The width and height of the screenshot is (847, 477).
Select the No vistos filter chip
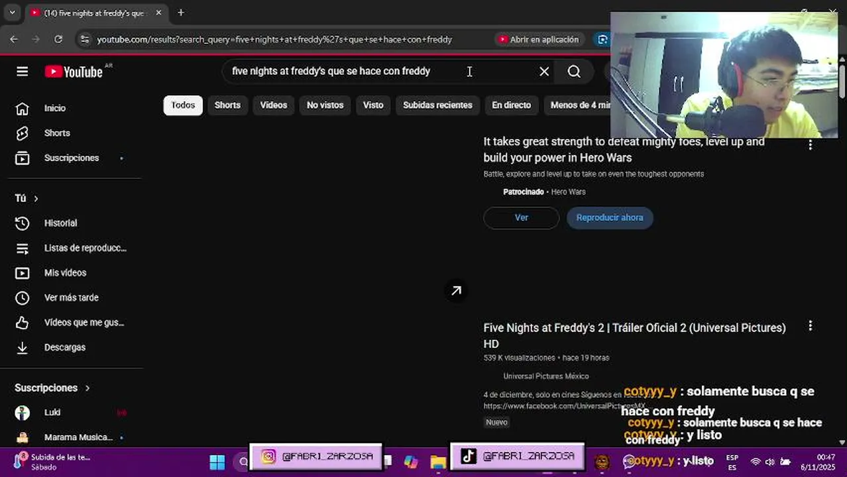(325, 105)
